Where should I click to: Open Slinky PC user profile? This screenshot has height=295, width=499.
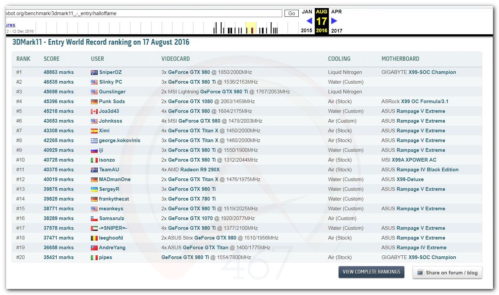110,82
